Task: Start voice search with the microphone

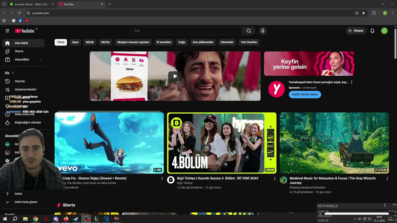Action: coord(263,31)
